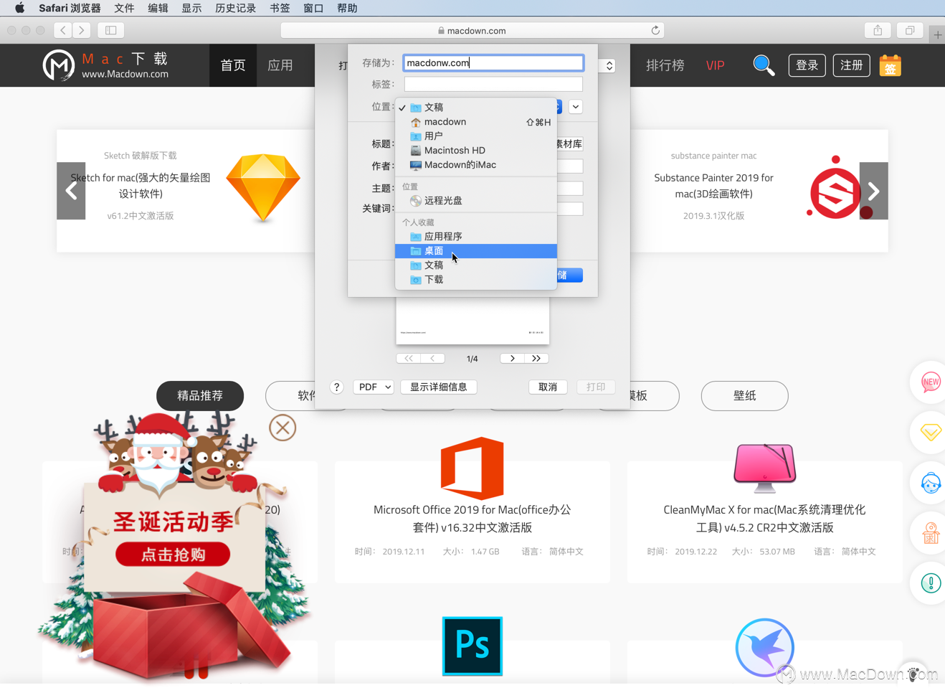
Task: Open the Substance Painter red icon
Action: click(x=835, y=189)
